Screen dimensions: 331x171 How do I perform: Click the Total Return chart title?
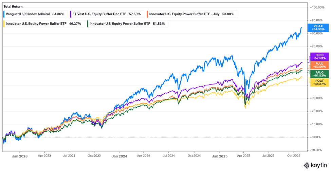[x=13, y=6]
